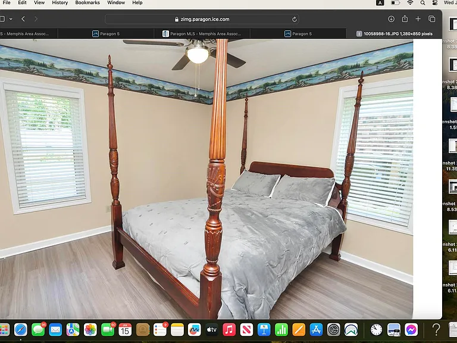Open the Wi-Fi menu in the menu bar

coord(410,3)
